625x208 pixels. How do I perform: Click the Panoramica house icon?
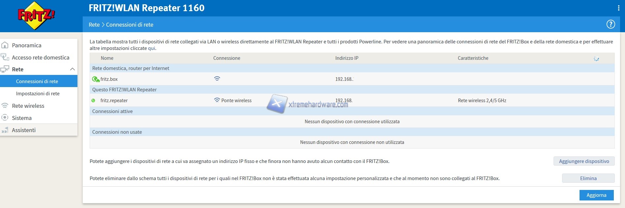pos(5,45)
